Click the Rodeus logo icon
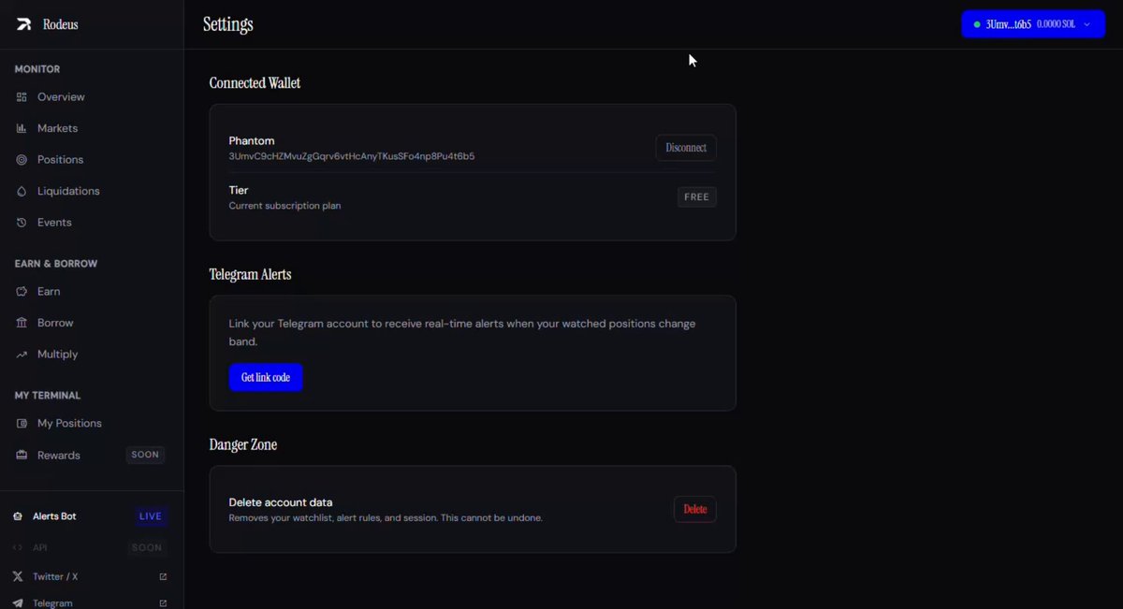Screen dimensions: 1123x609 click(23, 24)
